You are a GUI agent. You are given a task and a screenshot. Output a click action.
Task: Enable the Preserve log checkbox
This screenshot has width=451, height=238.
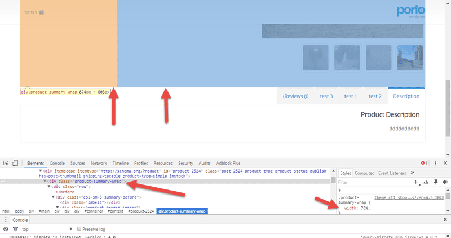coord(79,229)
